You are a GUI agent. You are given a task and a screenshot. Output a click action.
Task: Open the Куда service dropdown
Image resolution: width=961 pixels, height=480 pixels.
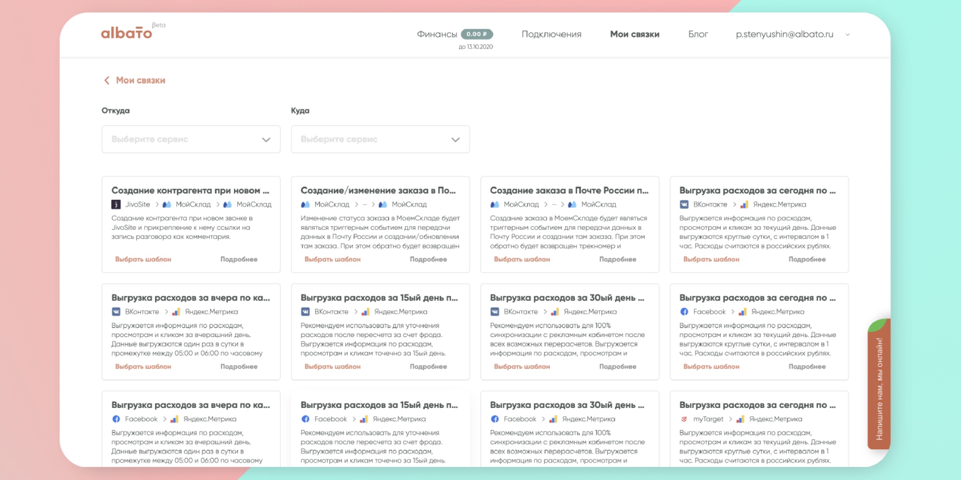click(x=380, y=139)
